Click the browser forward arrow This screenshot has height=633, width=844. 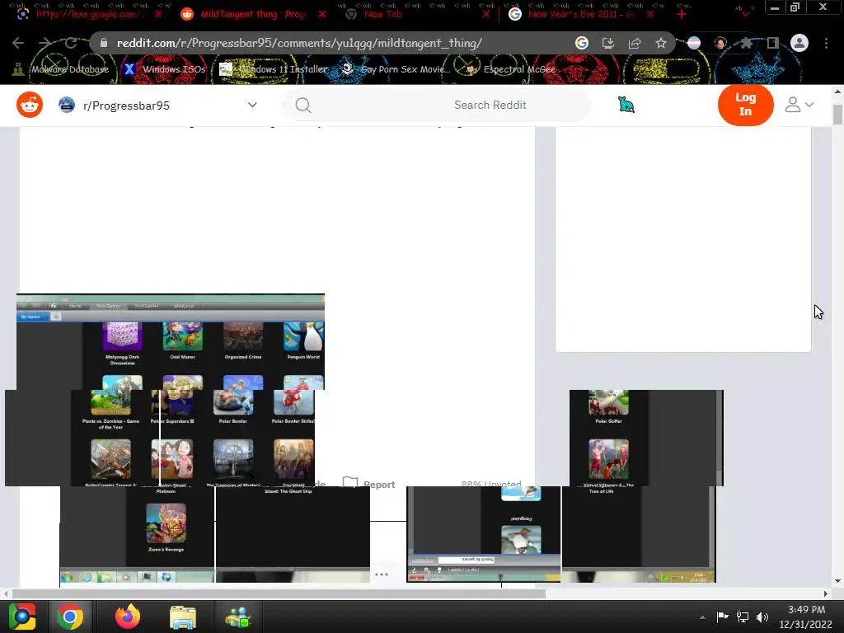click(x=45, y=43)
